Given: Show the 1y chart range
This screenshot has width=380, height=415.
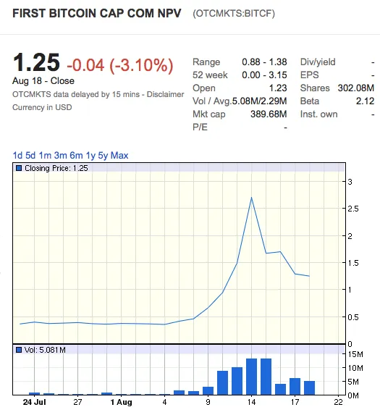Looking at the screenshot, I should pos(90,156).
